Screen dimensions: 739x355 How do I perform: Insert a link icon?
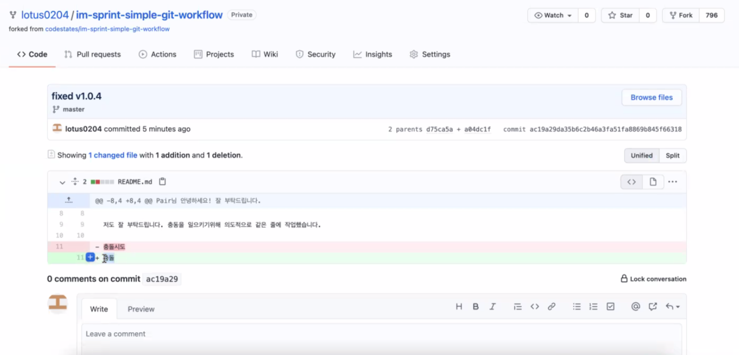pos(552,307)
